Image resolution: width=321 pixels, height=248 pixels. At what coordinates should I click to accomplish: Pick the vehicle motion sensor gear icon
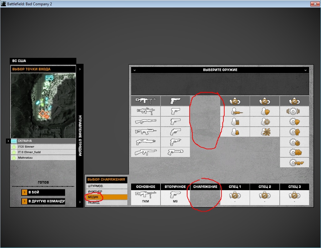[294, 111]
